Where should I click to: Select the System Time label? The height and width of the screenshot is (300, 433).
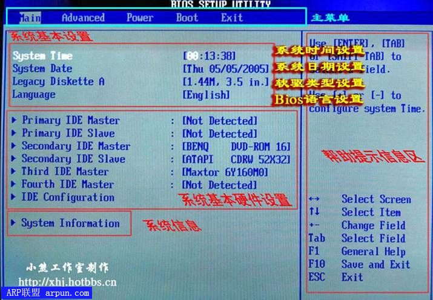point(42,56)
